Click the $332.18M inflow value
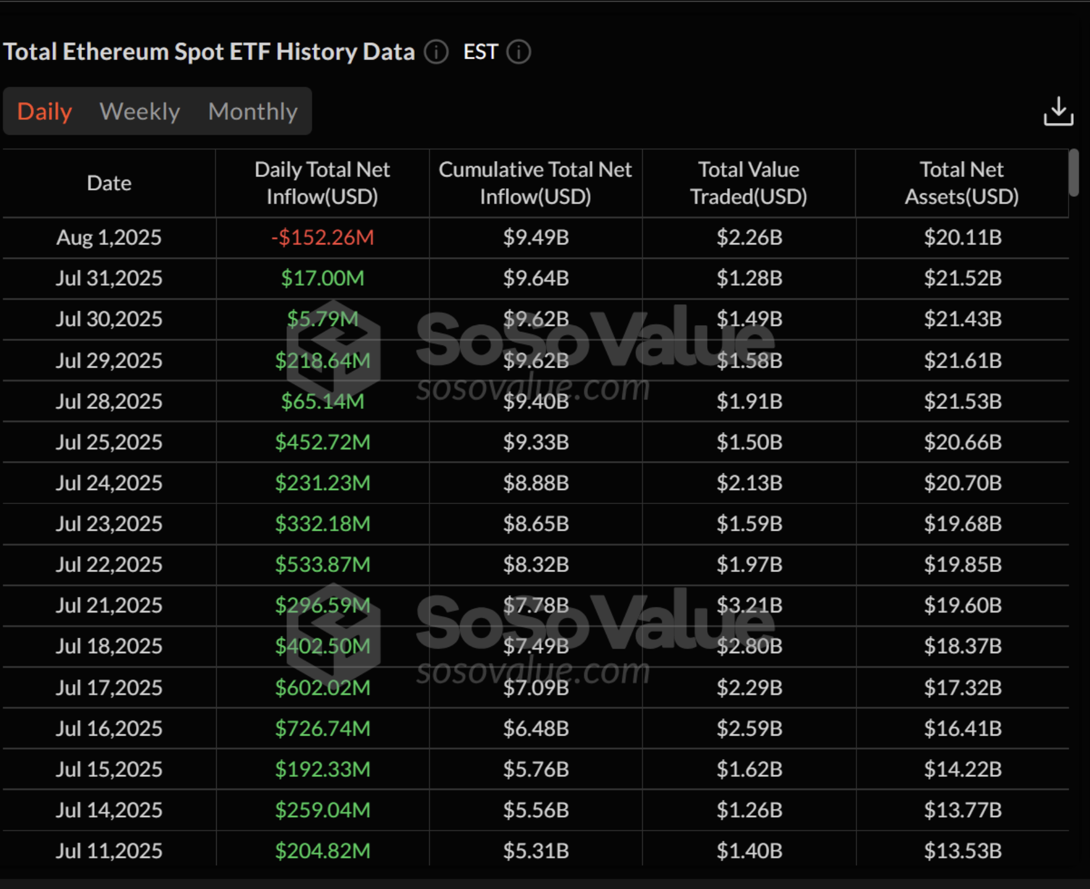This screenshot has height=889, width=1090. tap(322, 523)
